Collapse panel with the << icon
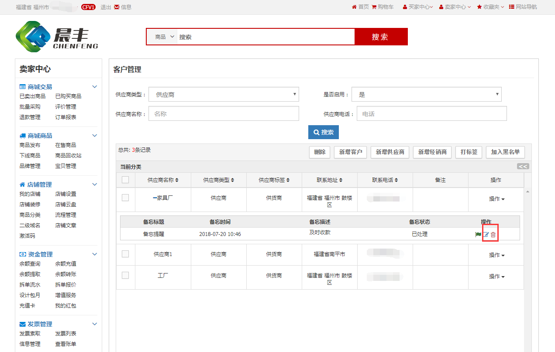This screenshot has height=352, width=555. pyautogui.click(x=523, y=166)
